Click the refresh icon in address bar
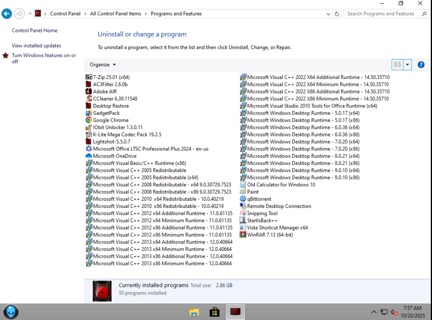Screen dimensions: 432x320 337,14
